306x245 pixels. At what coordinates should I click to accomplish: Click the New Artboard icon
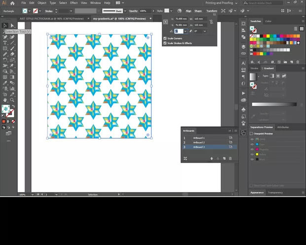pyautogui.click(x=224, y=158)
